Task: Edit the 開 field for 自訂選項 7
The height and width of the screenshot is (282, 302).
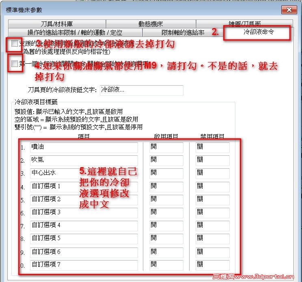Action: pyautogui.click(x=166, y=265)
